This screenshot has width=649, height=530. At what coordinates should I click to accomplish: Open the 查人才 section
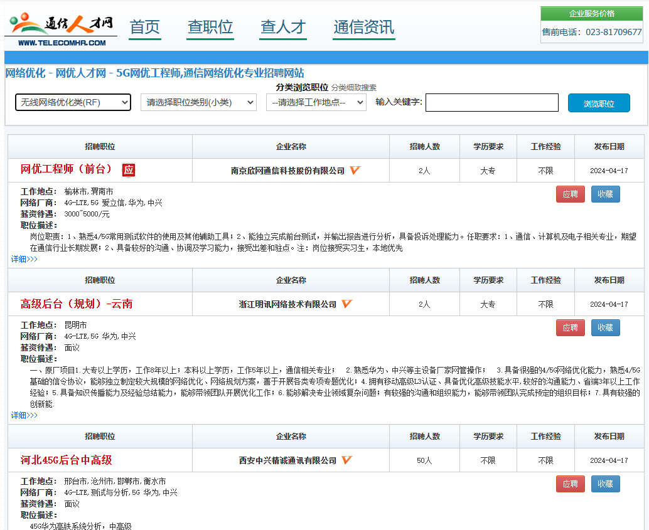(282, 28)
